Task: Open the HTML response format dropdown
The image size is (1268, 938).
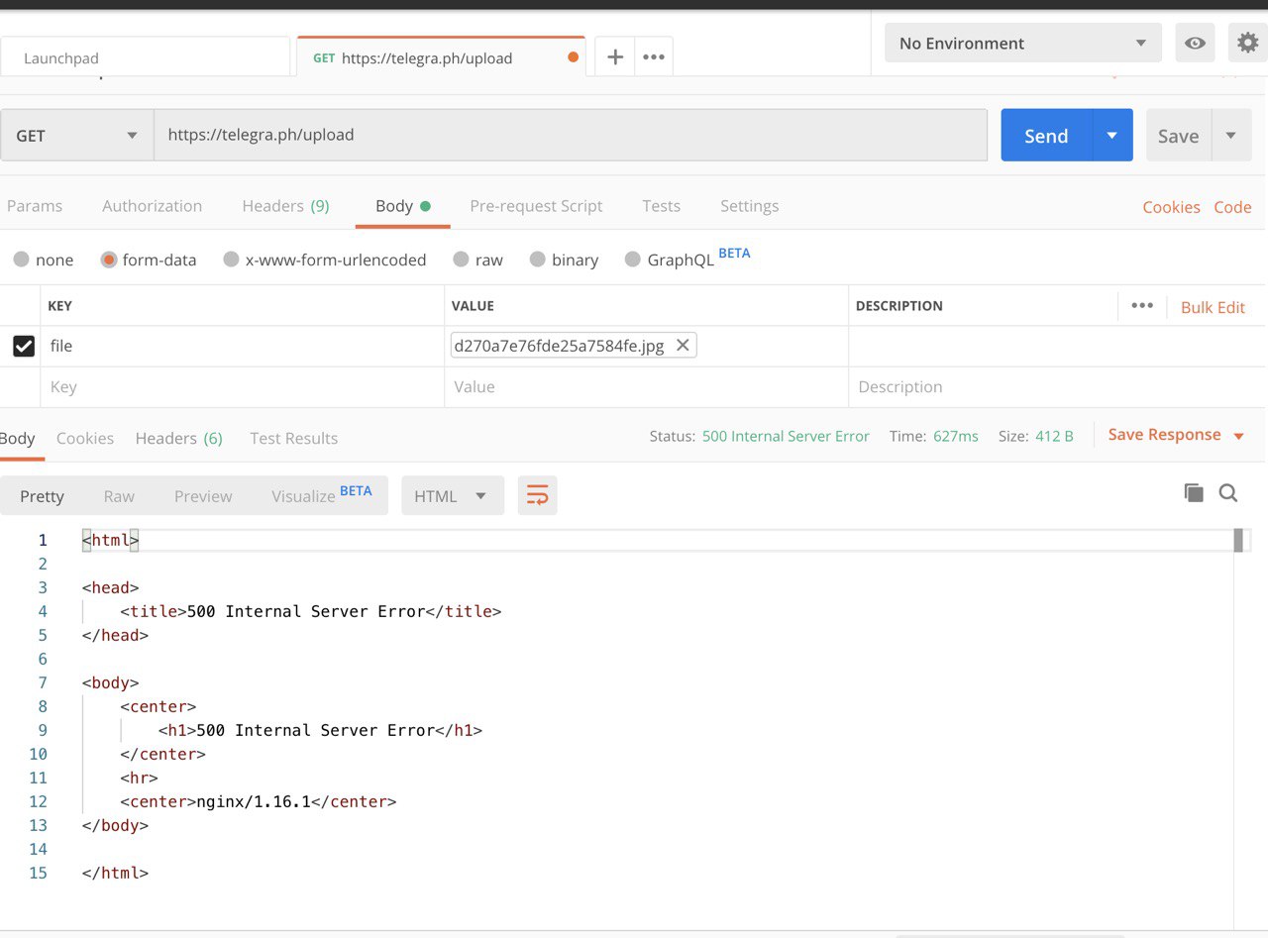Action: pyautogui.click(x=453, y=495)
